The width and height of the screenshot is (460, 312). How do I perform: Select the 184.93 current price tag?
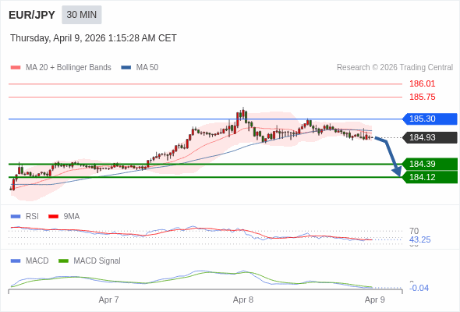click(x=430, y=137)
